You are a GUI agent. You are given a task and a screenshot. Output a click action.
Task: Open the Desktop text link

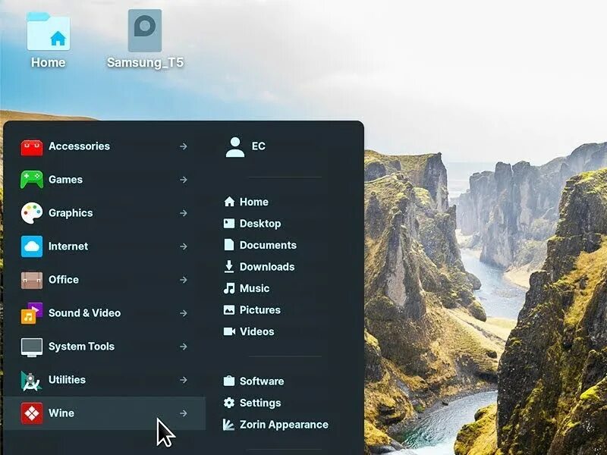click(x=260, y=224)
